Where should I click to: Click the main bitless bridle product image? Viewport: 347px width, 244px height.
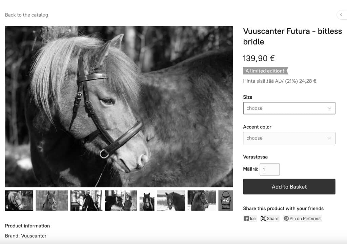[119, 106]
